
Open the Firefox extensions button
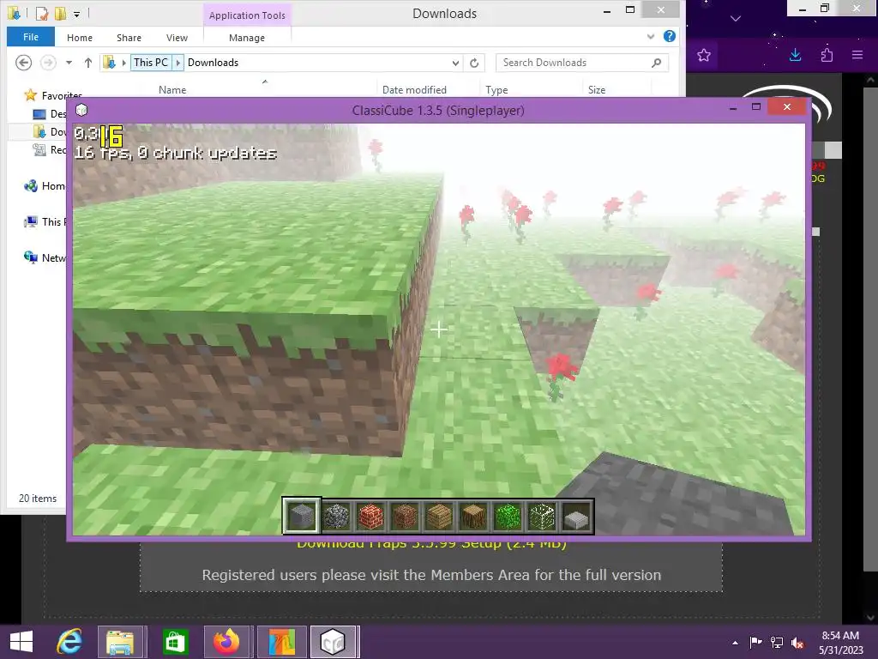[827, 55]
